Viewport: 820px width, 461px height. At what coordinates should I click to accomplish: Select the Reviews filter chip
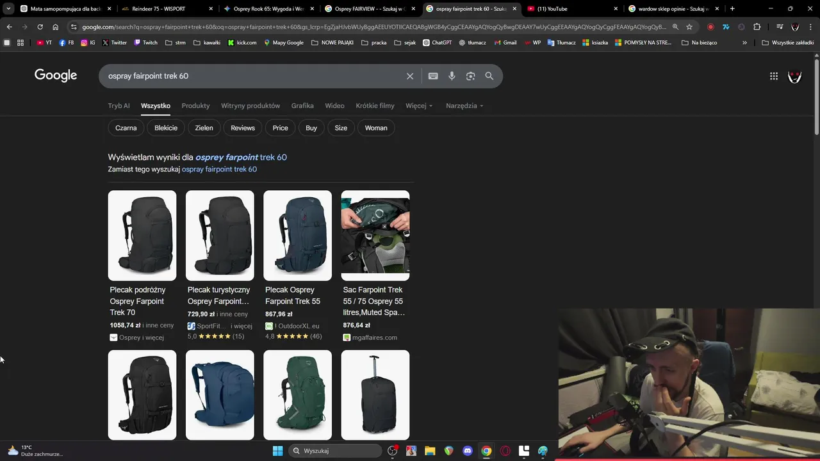coord(243,128)
